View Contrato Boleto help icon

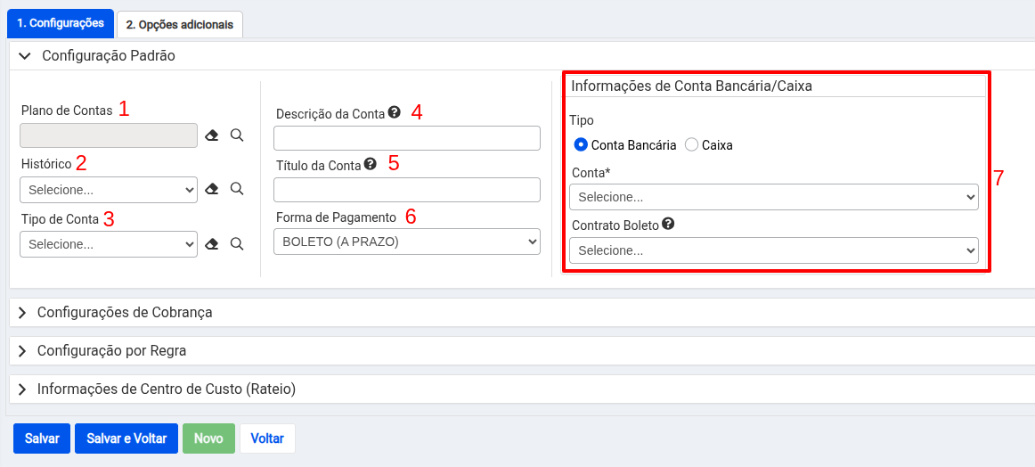[x=669, y=224]
